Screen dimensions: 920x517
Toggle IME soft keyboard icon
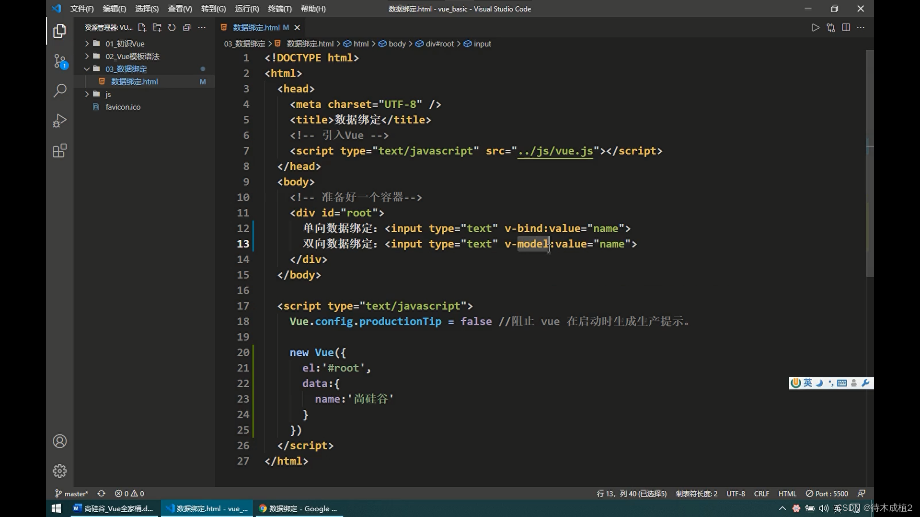(x=842, y=383)
